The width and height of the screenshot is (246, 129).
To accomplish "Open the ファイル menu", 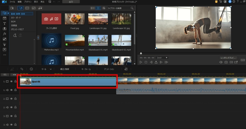I will [12, 2].
